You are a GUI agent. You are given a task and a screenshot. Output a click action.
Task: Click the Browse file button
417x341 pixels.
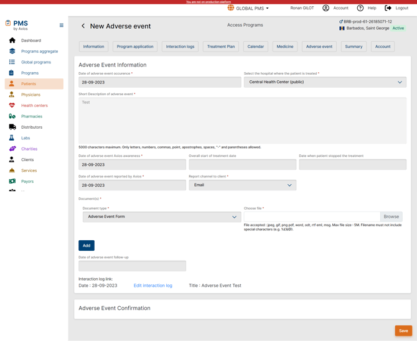tap(391, 217)
